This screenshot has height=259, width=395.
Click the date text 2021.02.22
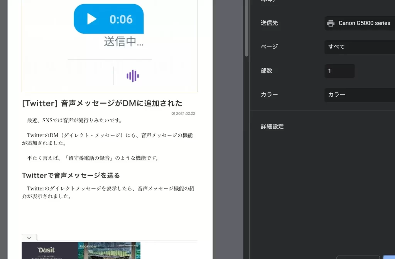186,114
